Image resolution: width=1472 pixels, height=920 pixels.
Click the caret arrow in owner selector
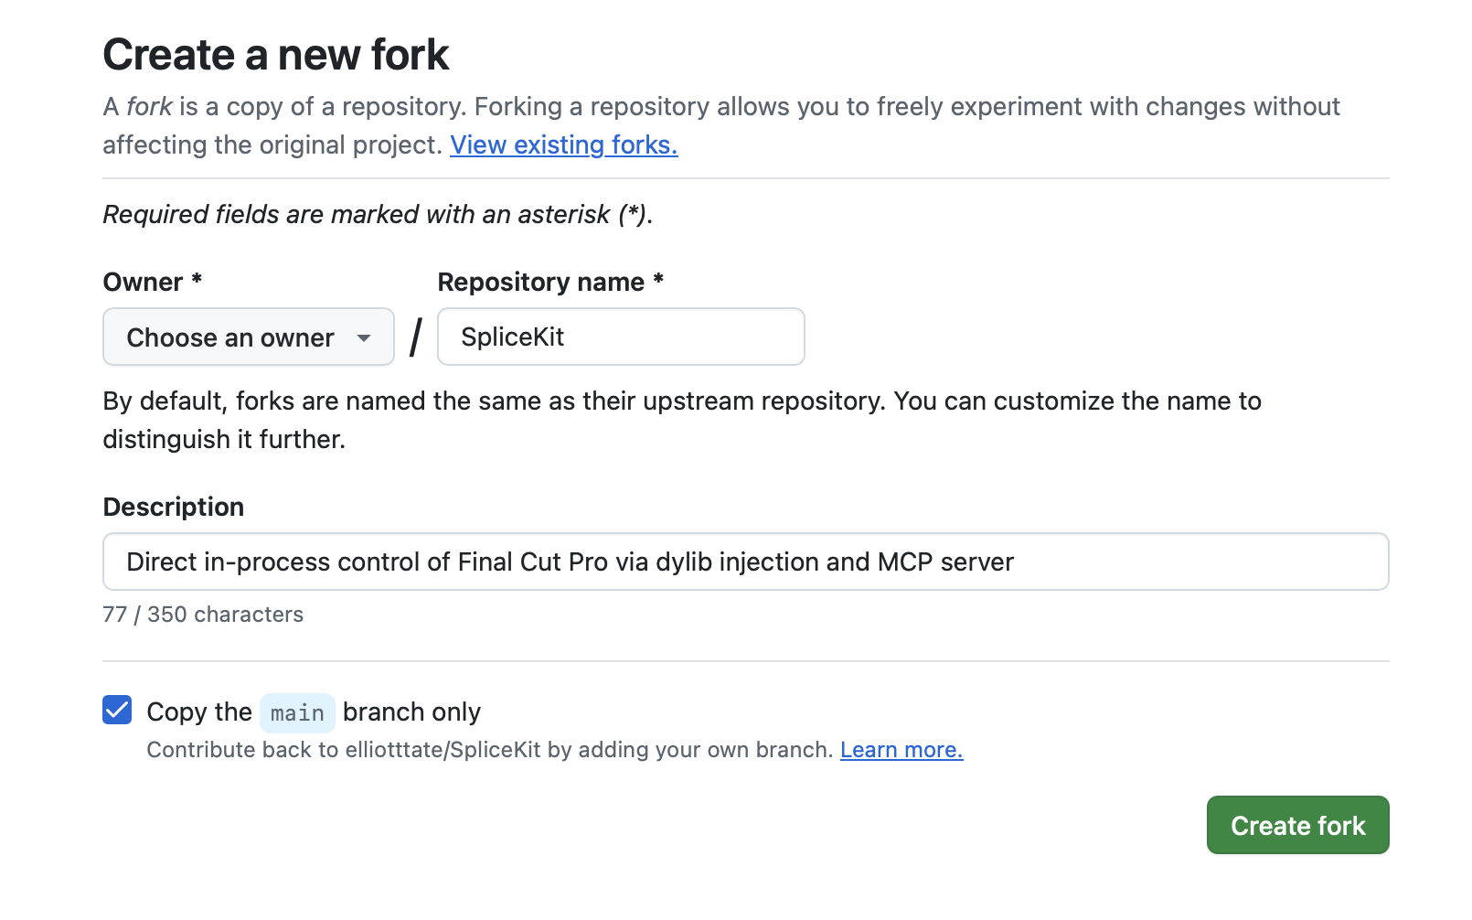[x=364, y=338]
